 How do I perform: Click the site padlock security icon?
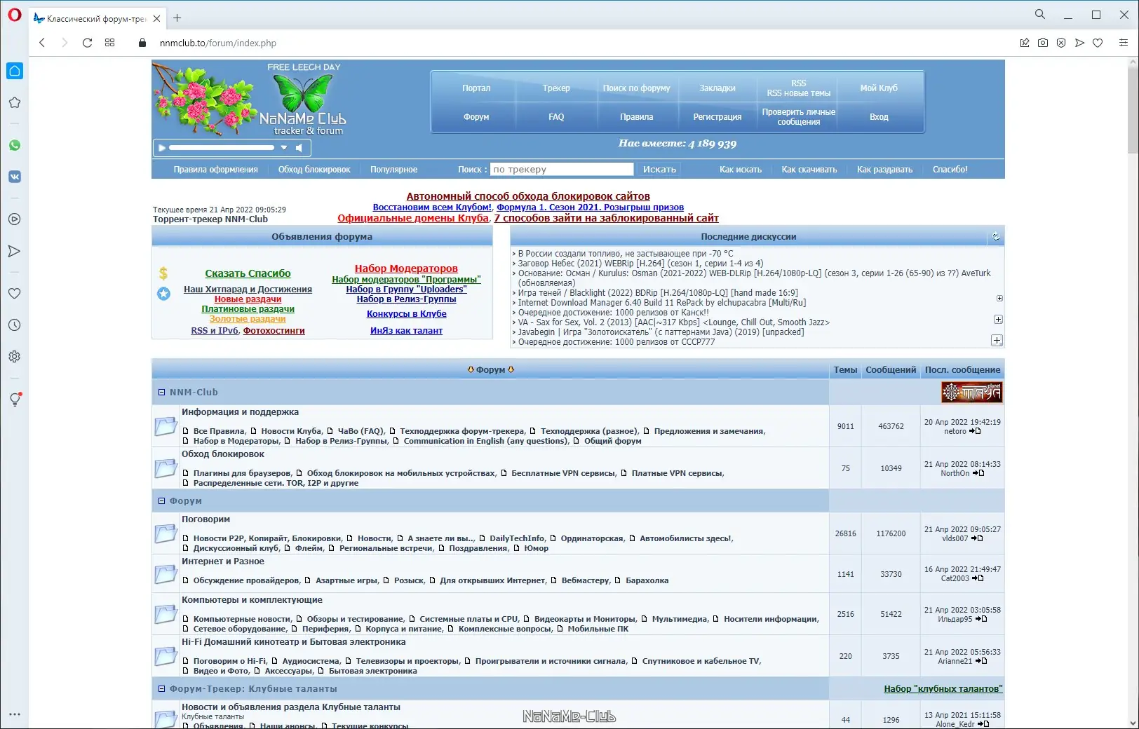coord(142,43)
